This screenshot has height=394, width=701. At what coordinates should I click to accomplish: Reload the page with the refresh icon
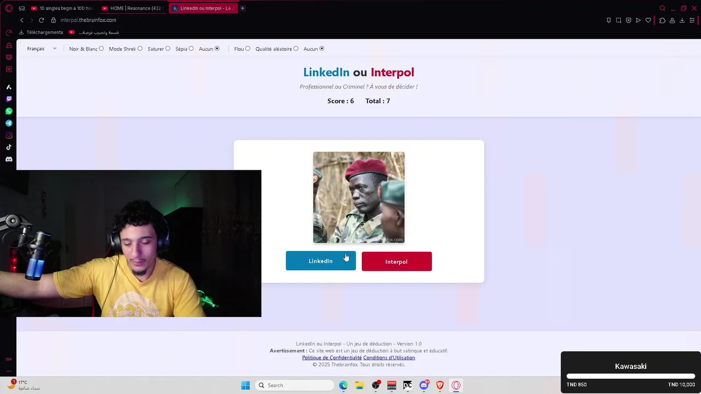pyautogui.click(x=41, y=20)
